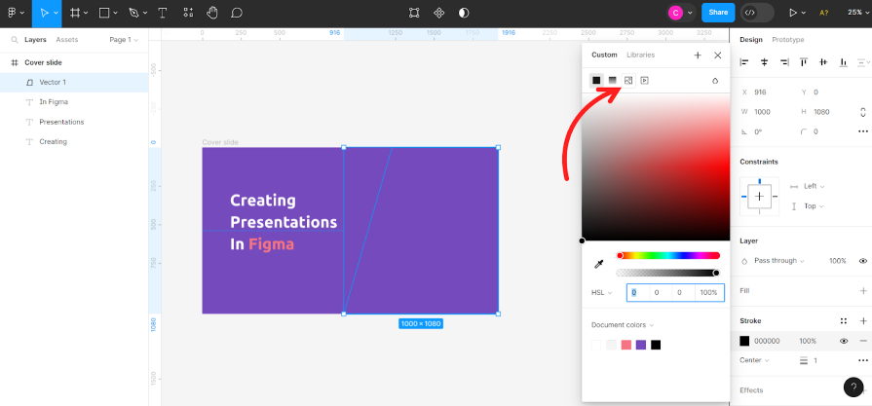872x406 pixels.
Task: Toggle the dev mode switch
Action: click(757, 13)
